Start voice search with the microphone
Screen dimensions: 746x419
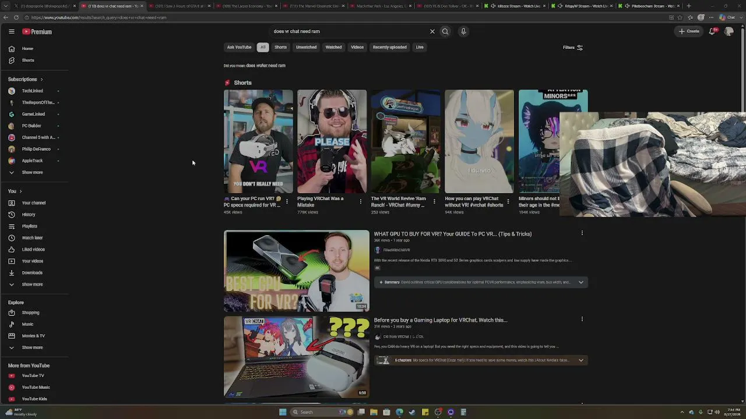tap(463, 31)
